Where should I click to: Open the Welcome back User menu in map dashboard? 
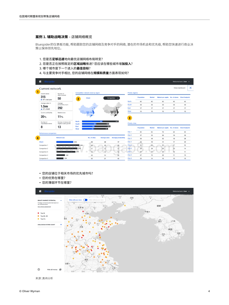[x=181, y=191]
